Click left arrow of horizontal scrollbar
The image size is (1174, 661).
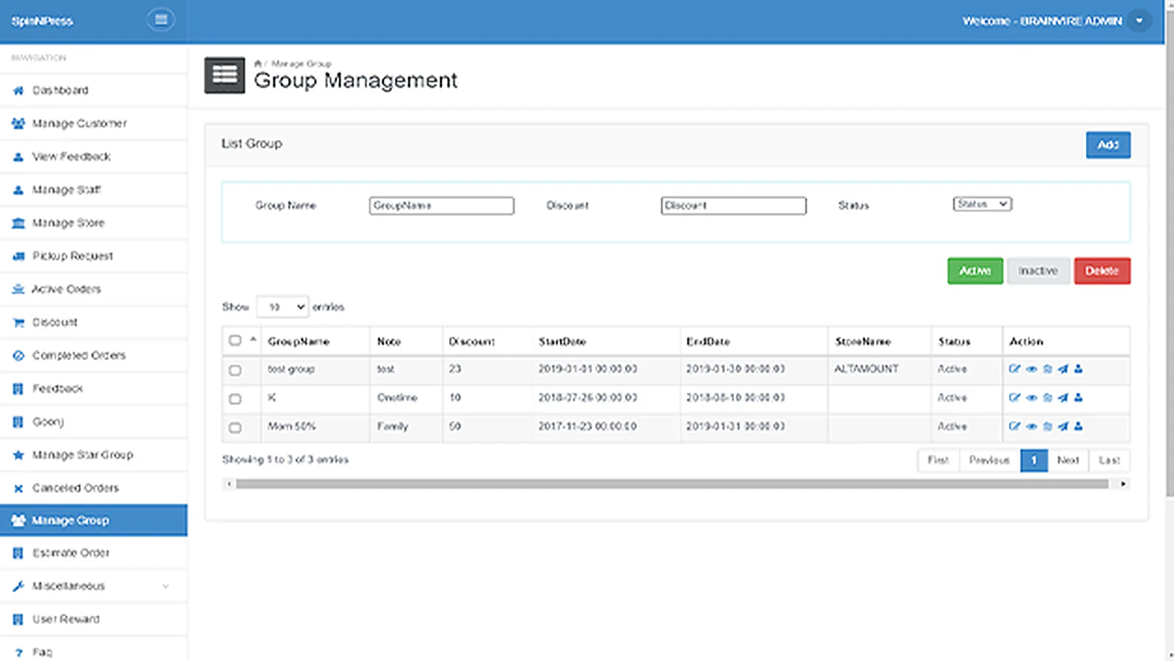click(229, 484)
